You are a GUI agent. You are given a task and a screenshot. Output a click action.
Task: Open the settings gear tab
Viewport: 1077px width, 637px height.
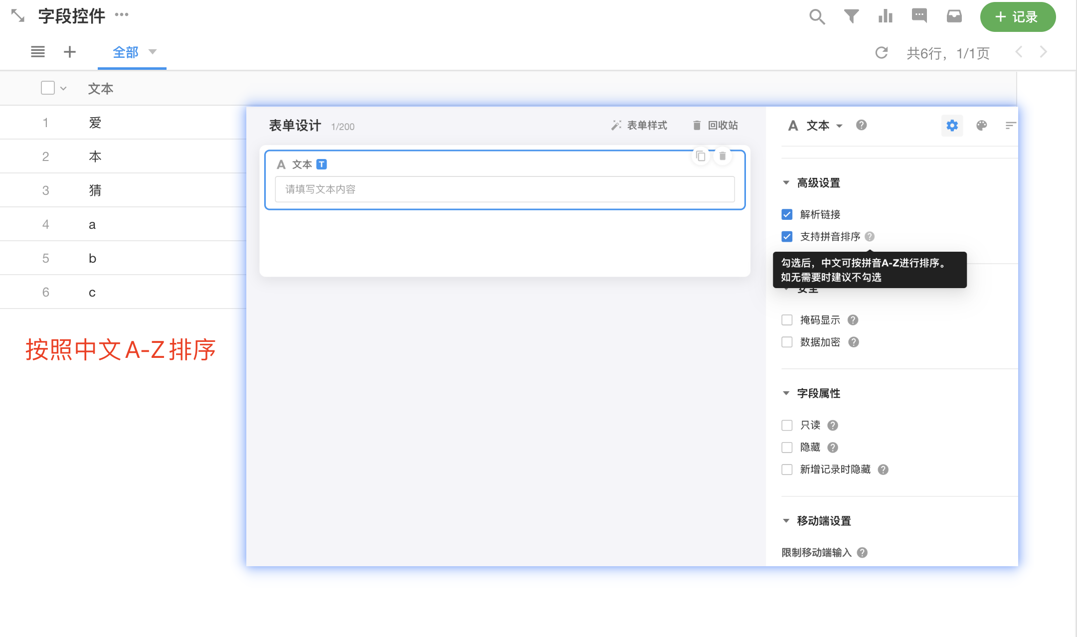(952, 126)
